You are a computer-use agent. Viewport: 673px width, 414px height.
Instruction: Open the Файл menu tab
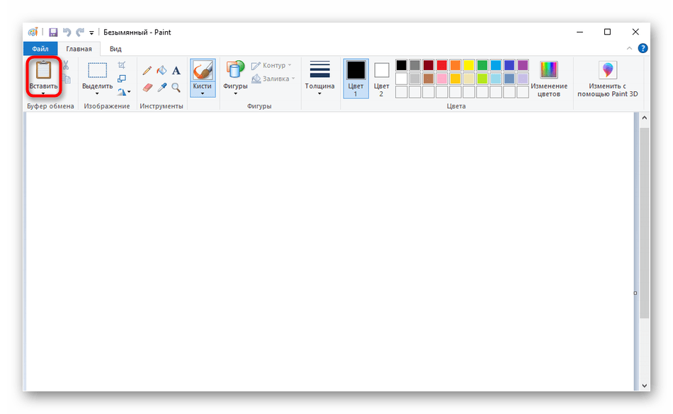(x=40, y=49)
